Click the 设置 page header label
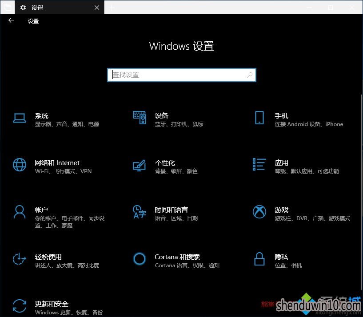The height and width of the screenshot is (317, 363). (33, 21)
